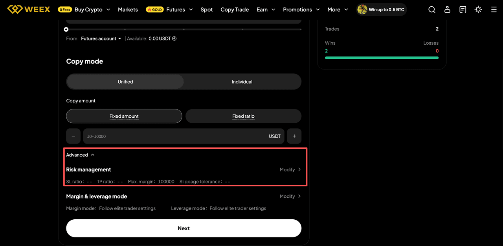Viewport: 503px width, 246px height.
Task: Click the Margin mode Follow elite trader settings text
Action: (x=111, y=208)
